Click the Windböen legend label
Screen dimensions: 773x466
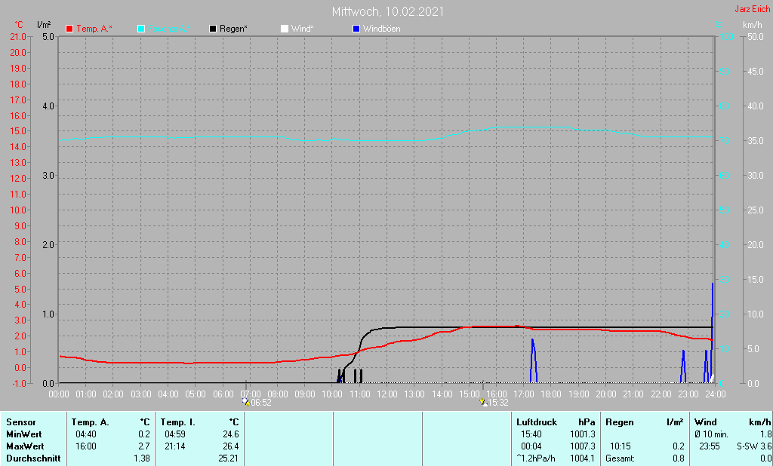point(381,29)
